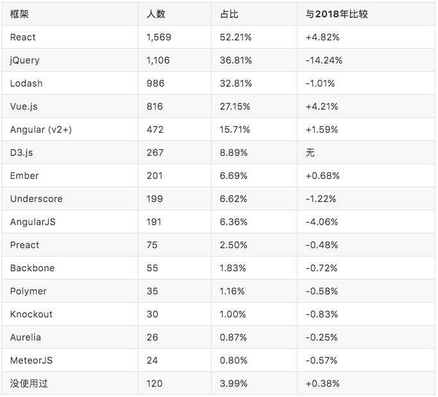
Task: Click the Lodash count 986
Action: (x=156, y=83)
